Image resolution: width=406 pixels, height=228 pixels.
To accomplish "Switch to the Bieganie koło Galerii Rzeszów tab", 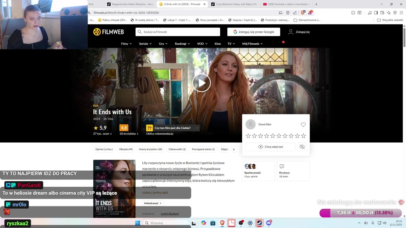I will coord(130,4).
